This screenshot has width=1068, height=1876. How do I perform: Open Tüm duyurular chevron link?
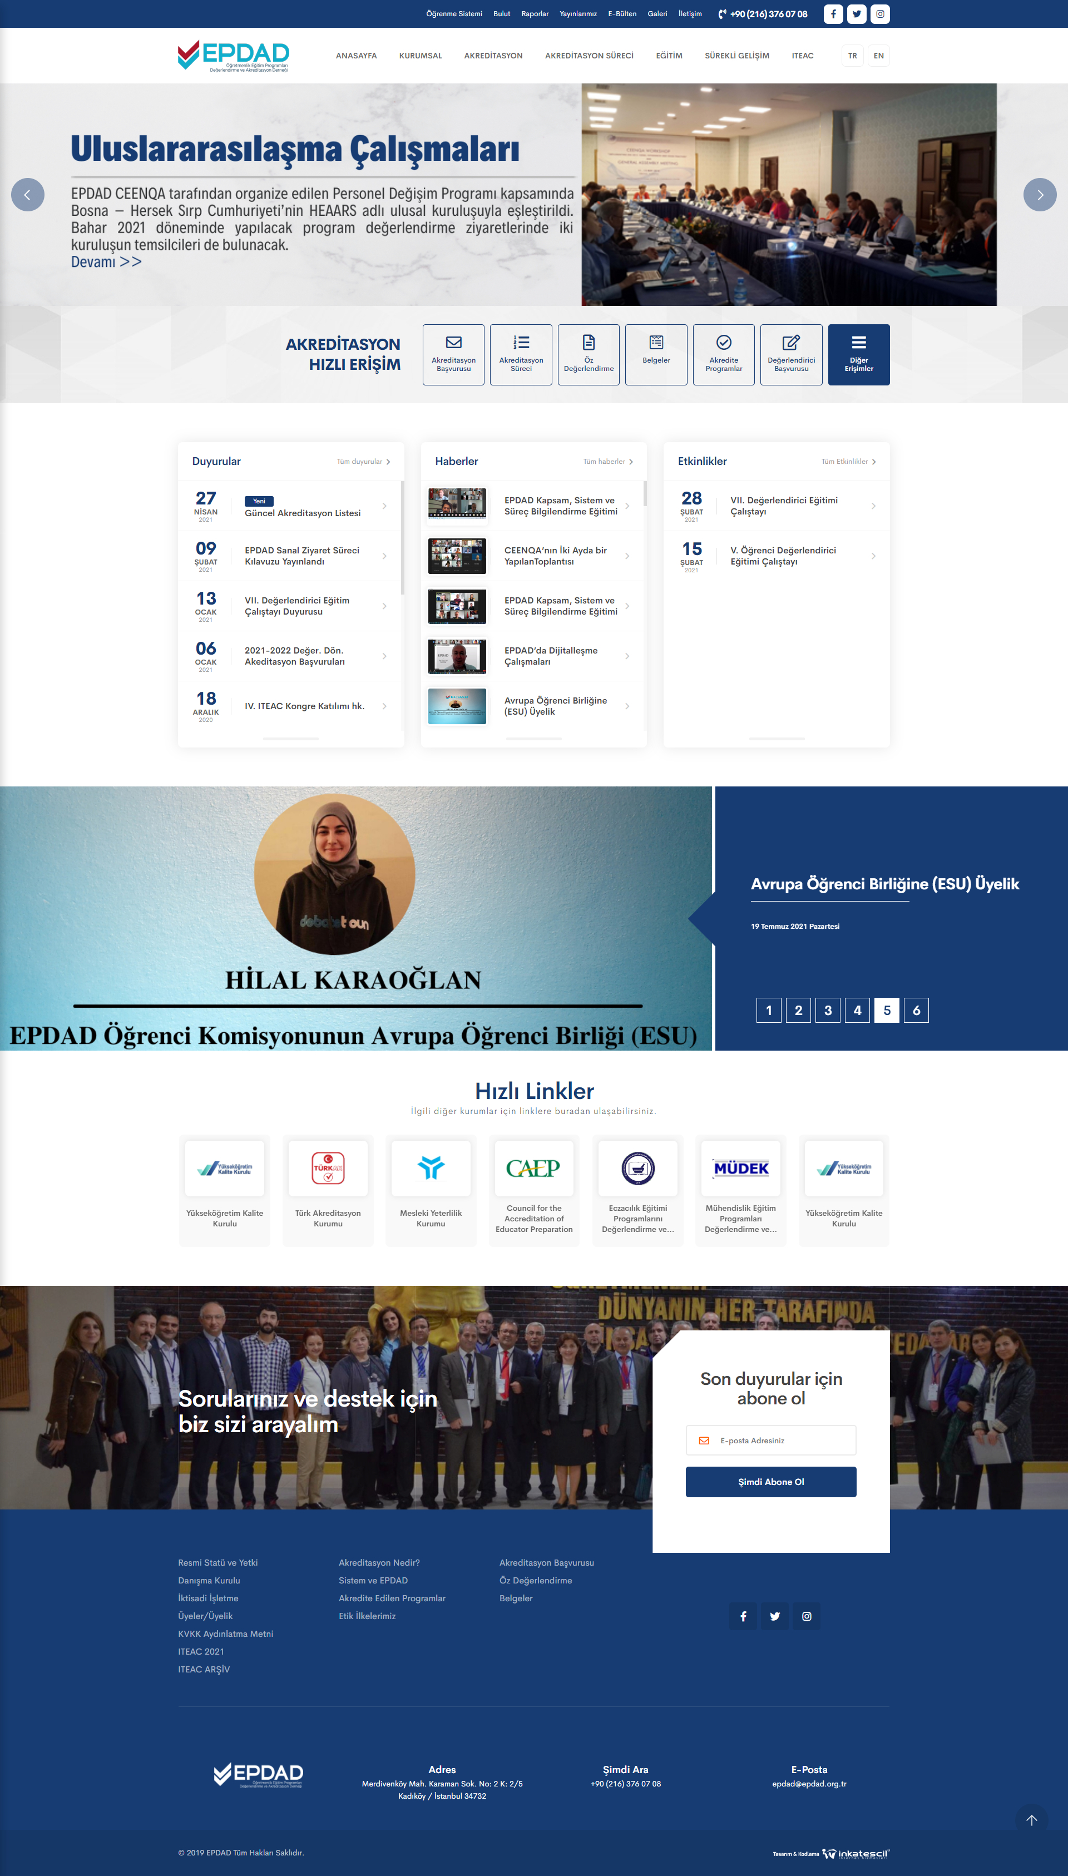[x=364, y=461]
